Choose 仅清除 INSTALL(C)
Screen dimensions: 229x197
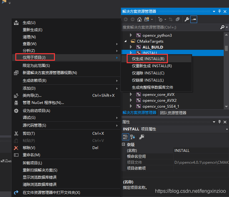click(156, 73)
